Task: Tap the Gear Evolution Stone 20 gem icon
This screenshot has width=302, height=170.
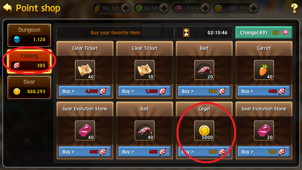Action: coord(264,130)
